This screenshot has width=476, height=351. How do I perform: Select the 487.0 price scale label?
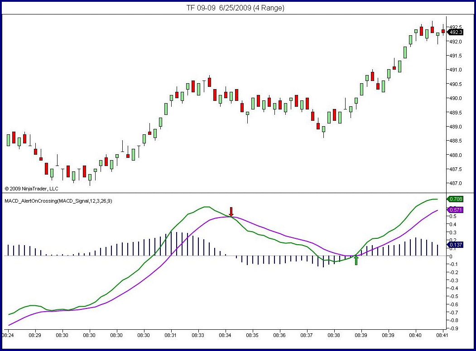[456, 183]
